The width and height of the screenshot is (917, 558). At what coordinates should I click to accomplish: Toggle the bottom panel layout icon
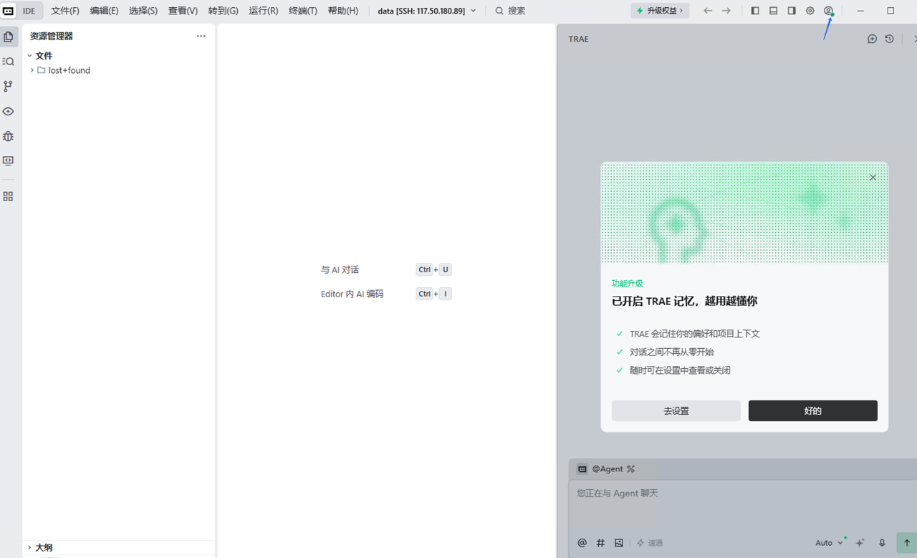(774, 11)
